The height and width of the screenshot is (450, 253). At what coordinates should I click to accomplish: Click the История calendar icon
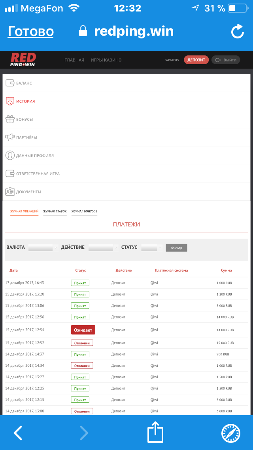pyautogui.click(x=10, y=101)
